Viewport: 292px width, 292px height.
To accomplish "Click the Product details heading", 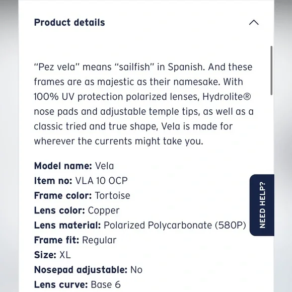I will tap(69, 23).
